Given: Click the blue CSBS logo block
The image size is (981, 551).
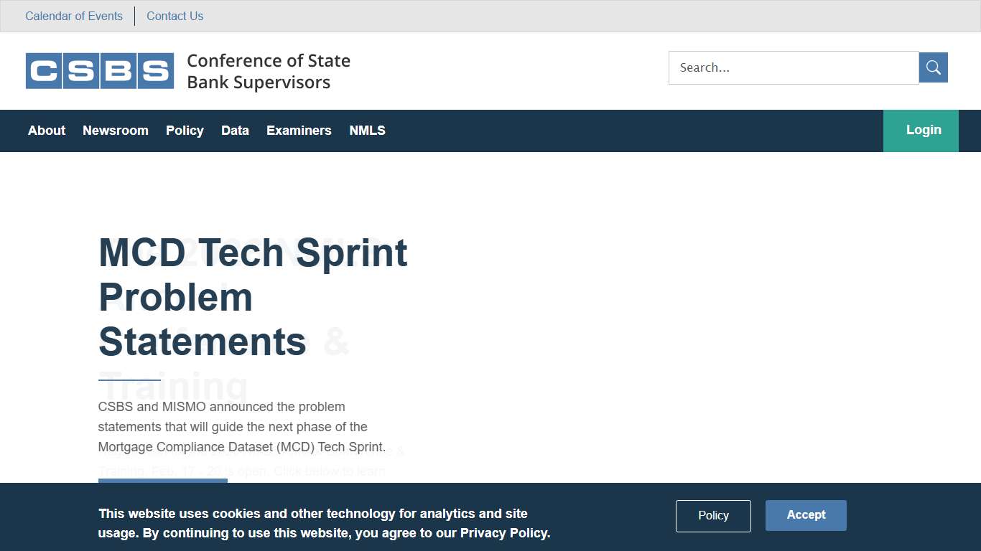Looking at the screenshot, I should pyautogui.click(x=100, y=71).
